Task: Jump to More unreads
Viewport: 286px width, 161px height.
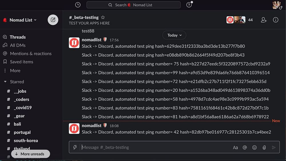Action: click(x=31, y=154)
